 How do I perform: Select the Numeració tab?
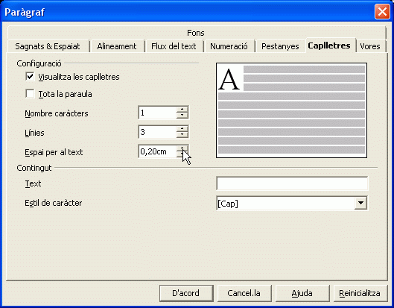point(229,46)
